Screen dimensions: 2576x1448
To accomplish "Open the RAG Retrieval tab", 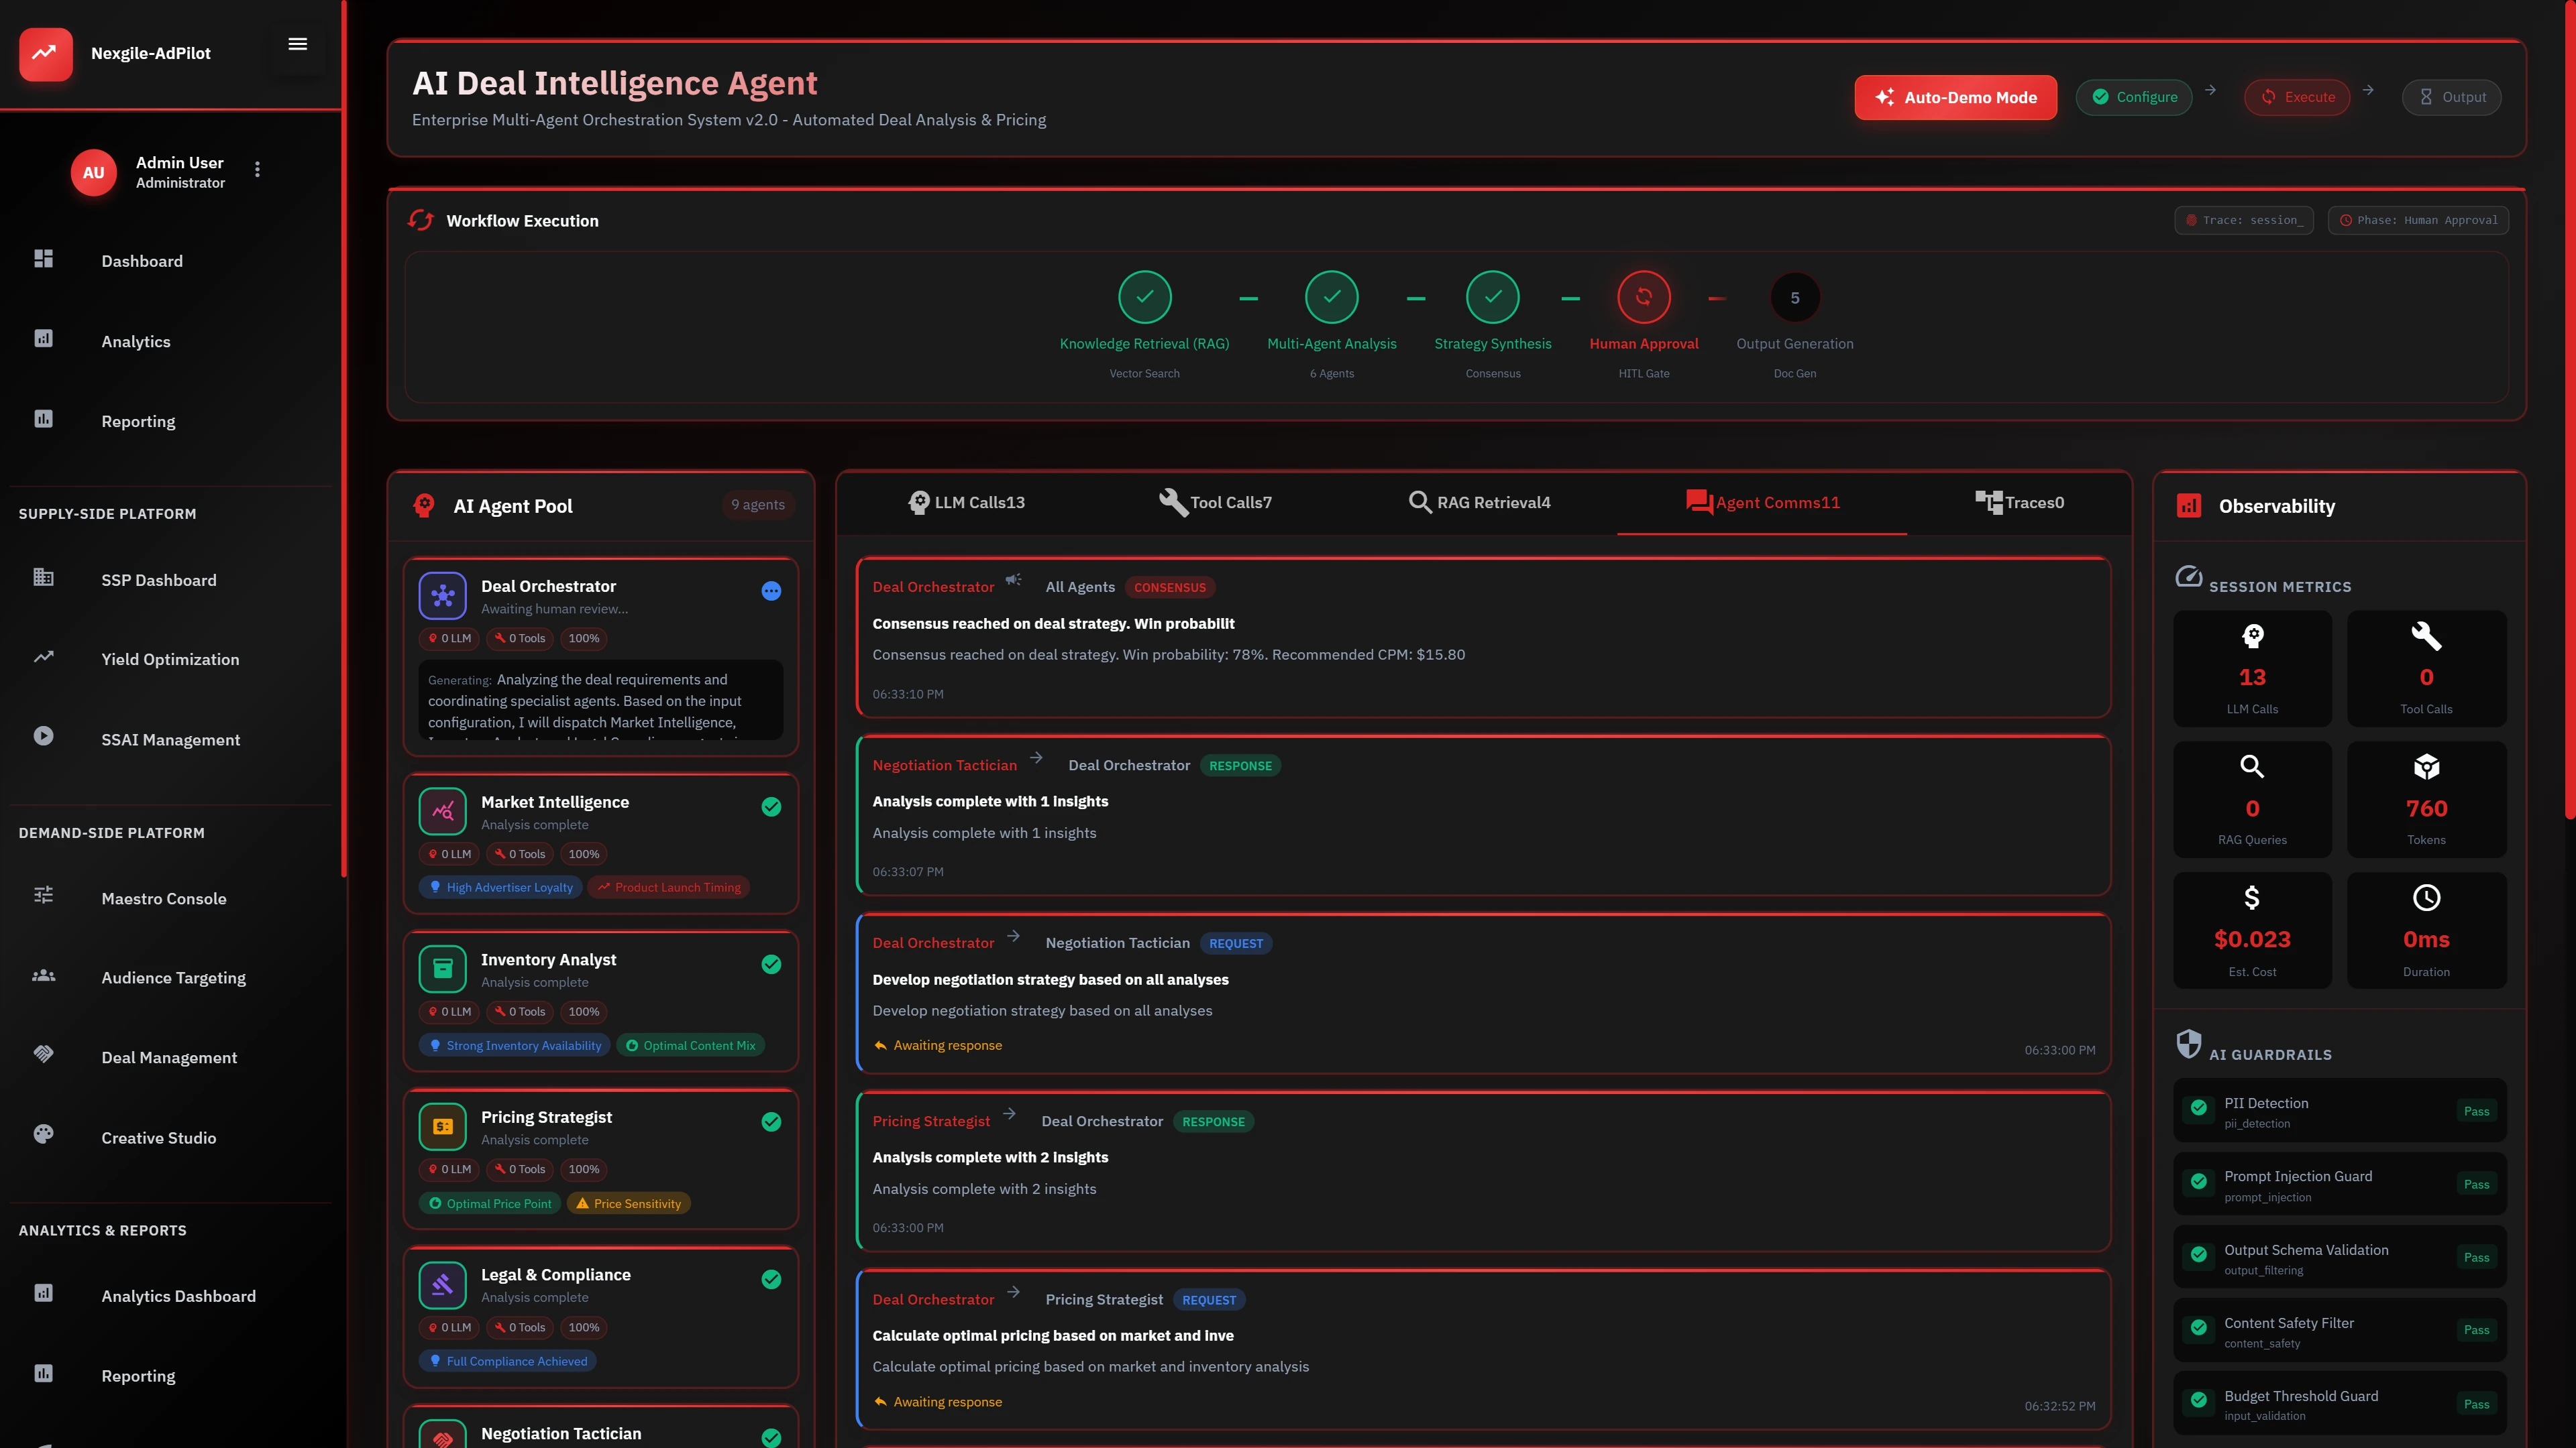I will [1479, 503].
